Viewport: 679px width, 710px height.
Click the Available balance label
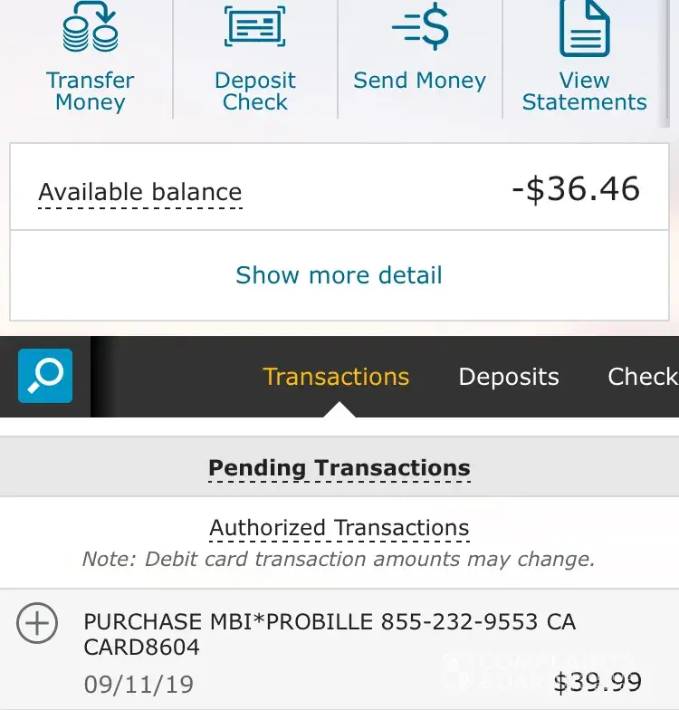[140, 192]
